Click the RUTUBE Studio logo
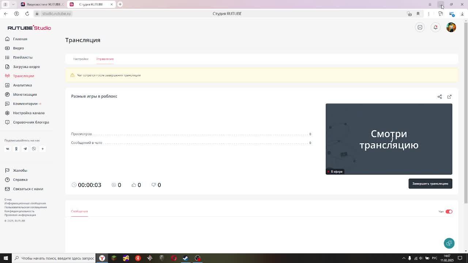Screen dimensions: 468x263 (29, 28)
